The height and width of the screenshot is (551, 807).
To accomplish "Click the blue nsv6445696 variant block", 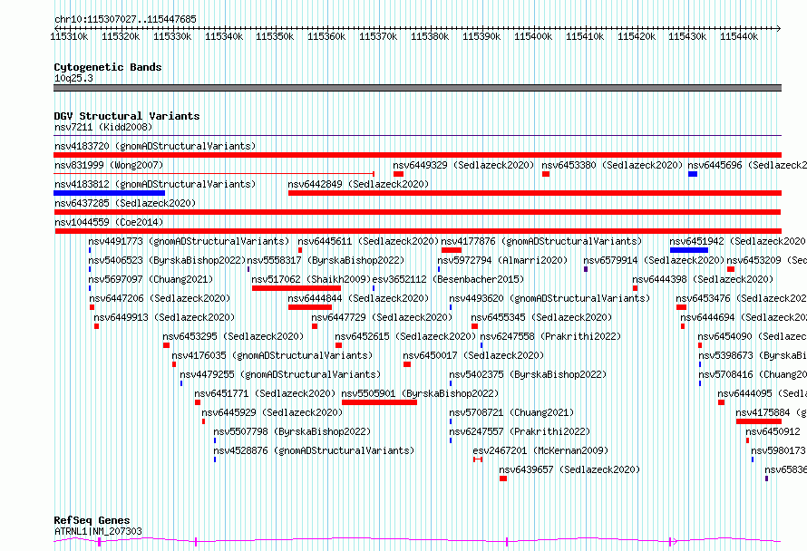I will click(693, 174).
